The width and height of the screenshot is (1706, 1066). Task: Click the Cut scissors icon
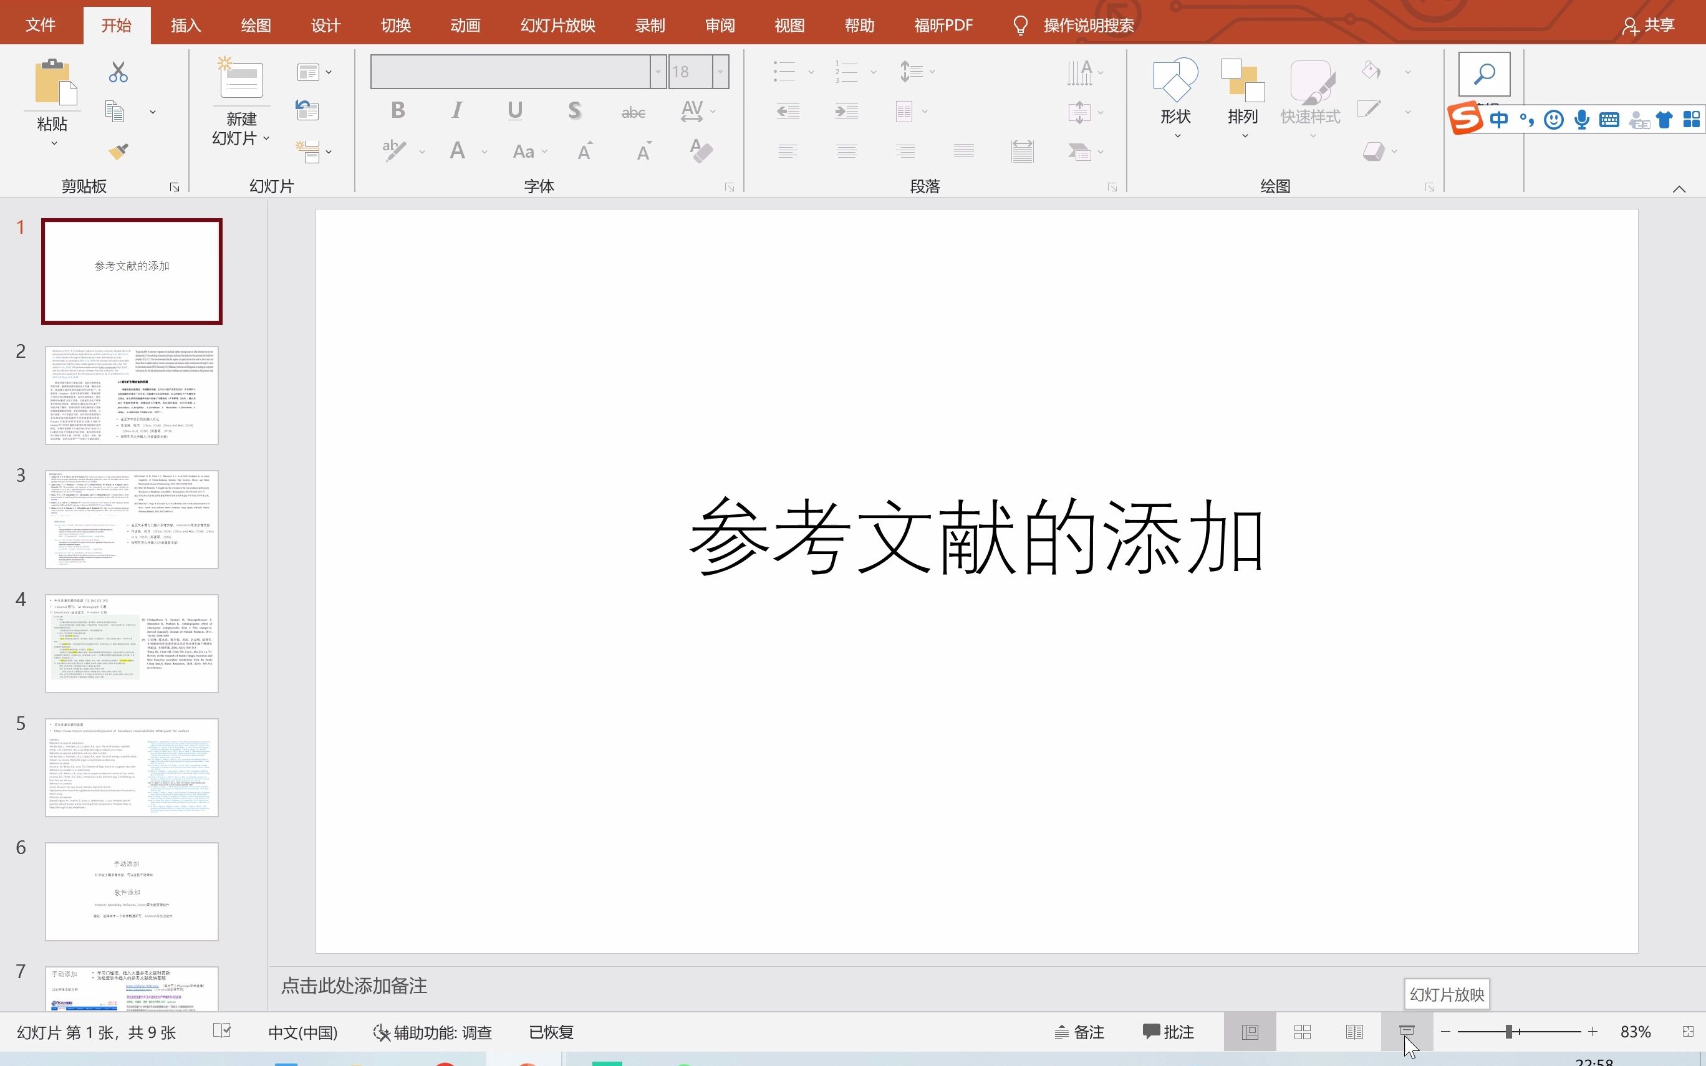tap(118, 72)
